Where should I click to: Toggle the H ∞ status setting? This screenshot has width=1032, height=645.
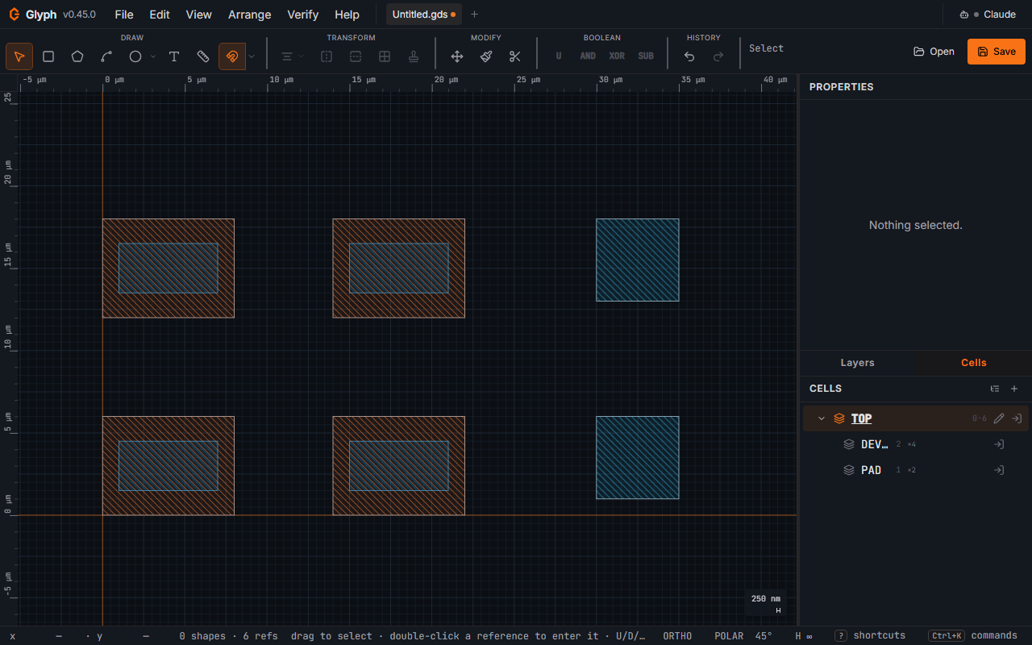(x=804, y=636)
